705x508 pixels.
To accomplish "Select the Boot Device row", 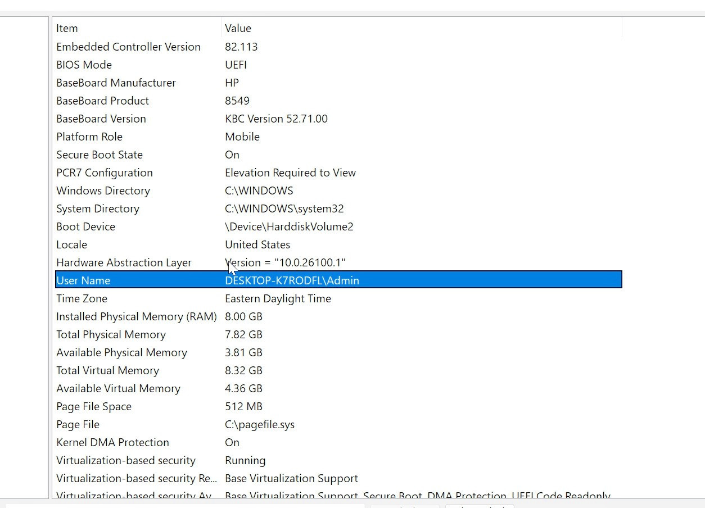I will point(338,226).
